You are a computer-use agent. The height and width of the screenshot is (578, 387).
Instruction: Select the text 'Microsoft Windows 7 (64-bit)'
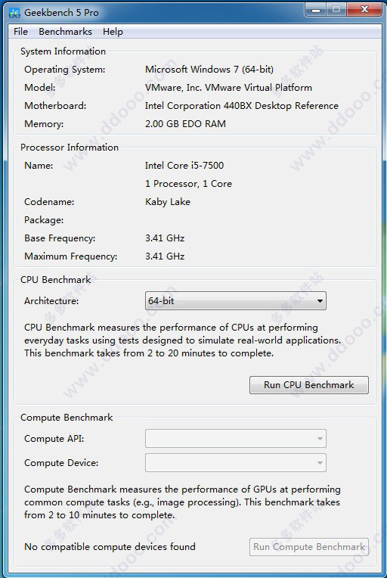click(209, 70)
